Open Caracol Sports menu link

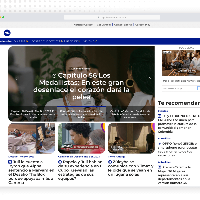[x=123, y=25]
